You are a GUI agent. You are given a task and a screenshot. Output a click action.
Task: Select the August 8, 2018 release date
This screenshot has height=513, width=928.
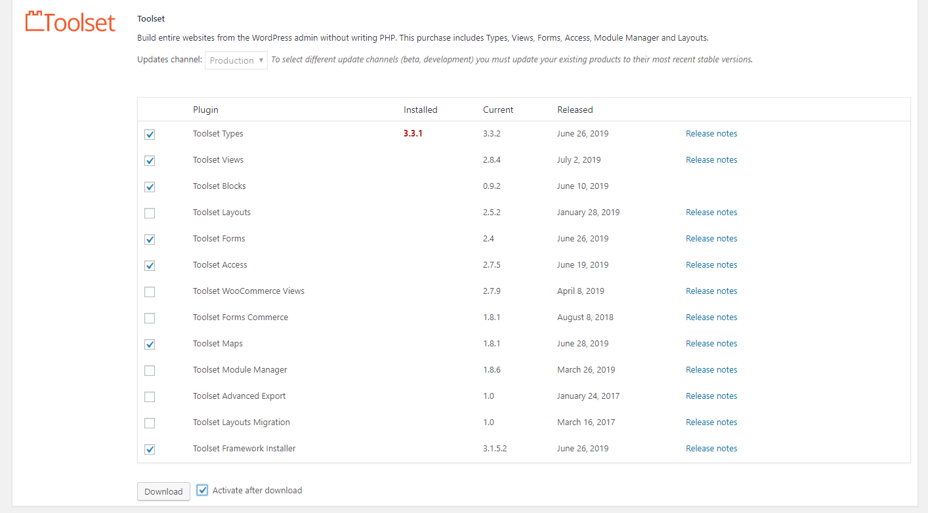[585, 318]
